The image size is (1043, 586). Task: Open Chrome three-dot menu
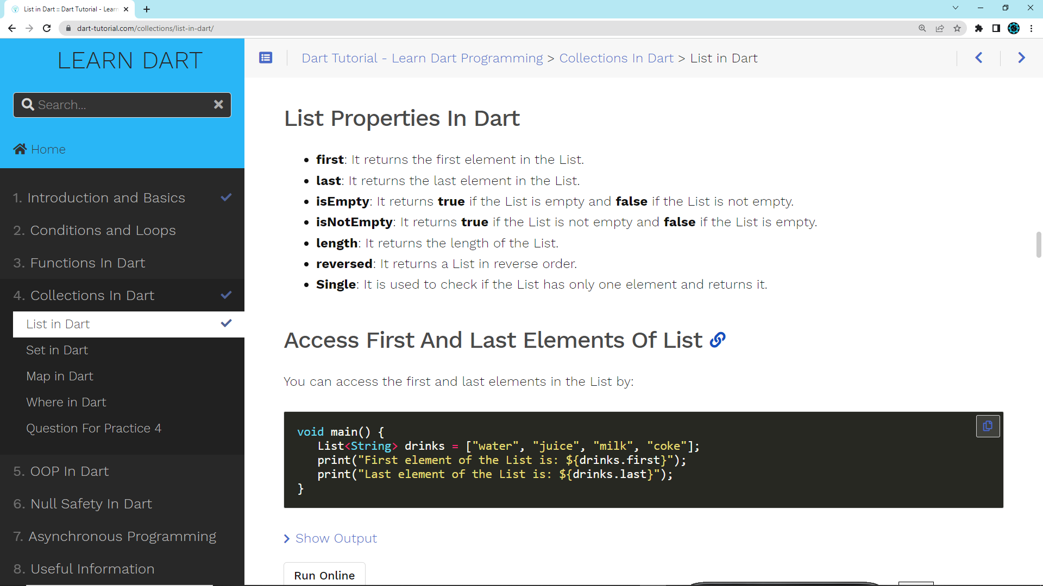click(x=1031, y=28)
